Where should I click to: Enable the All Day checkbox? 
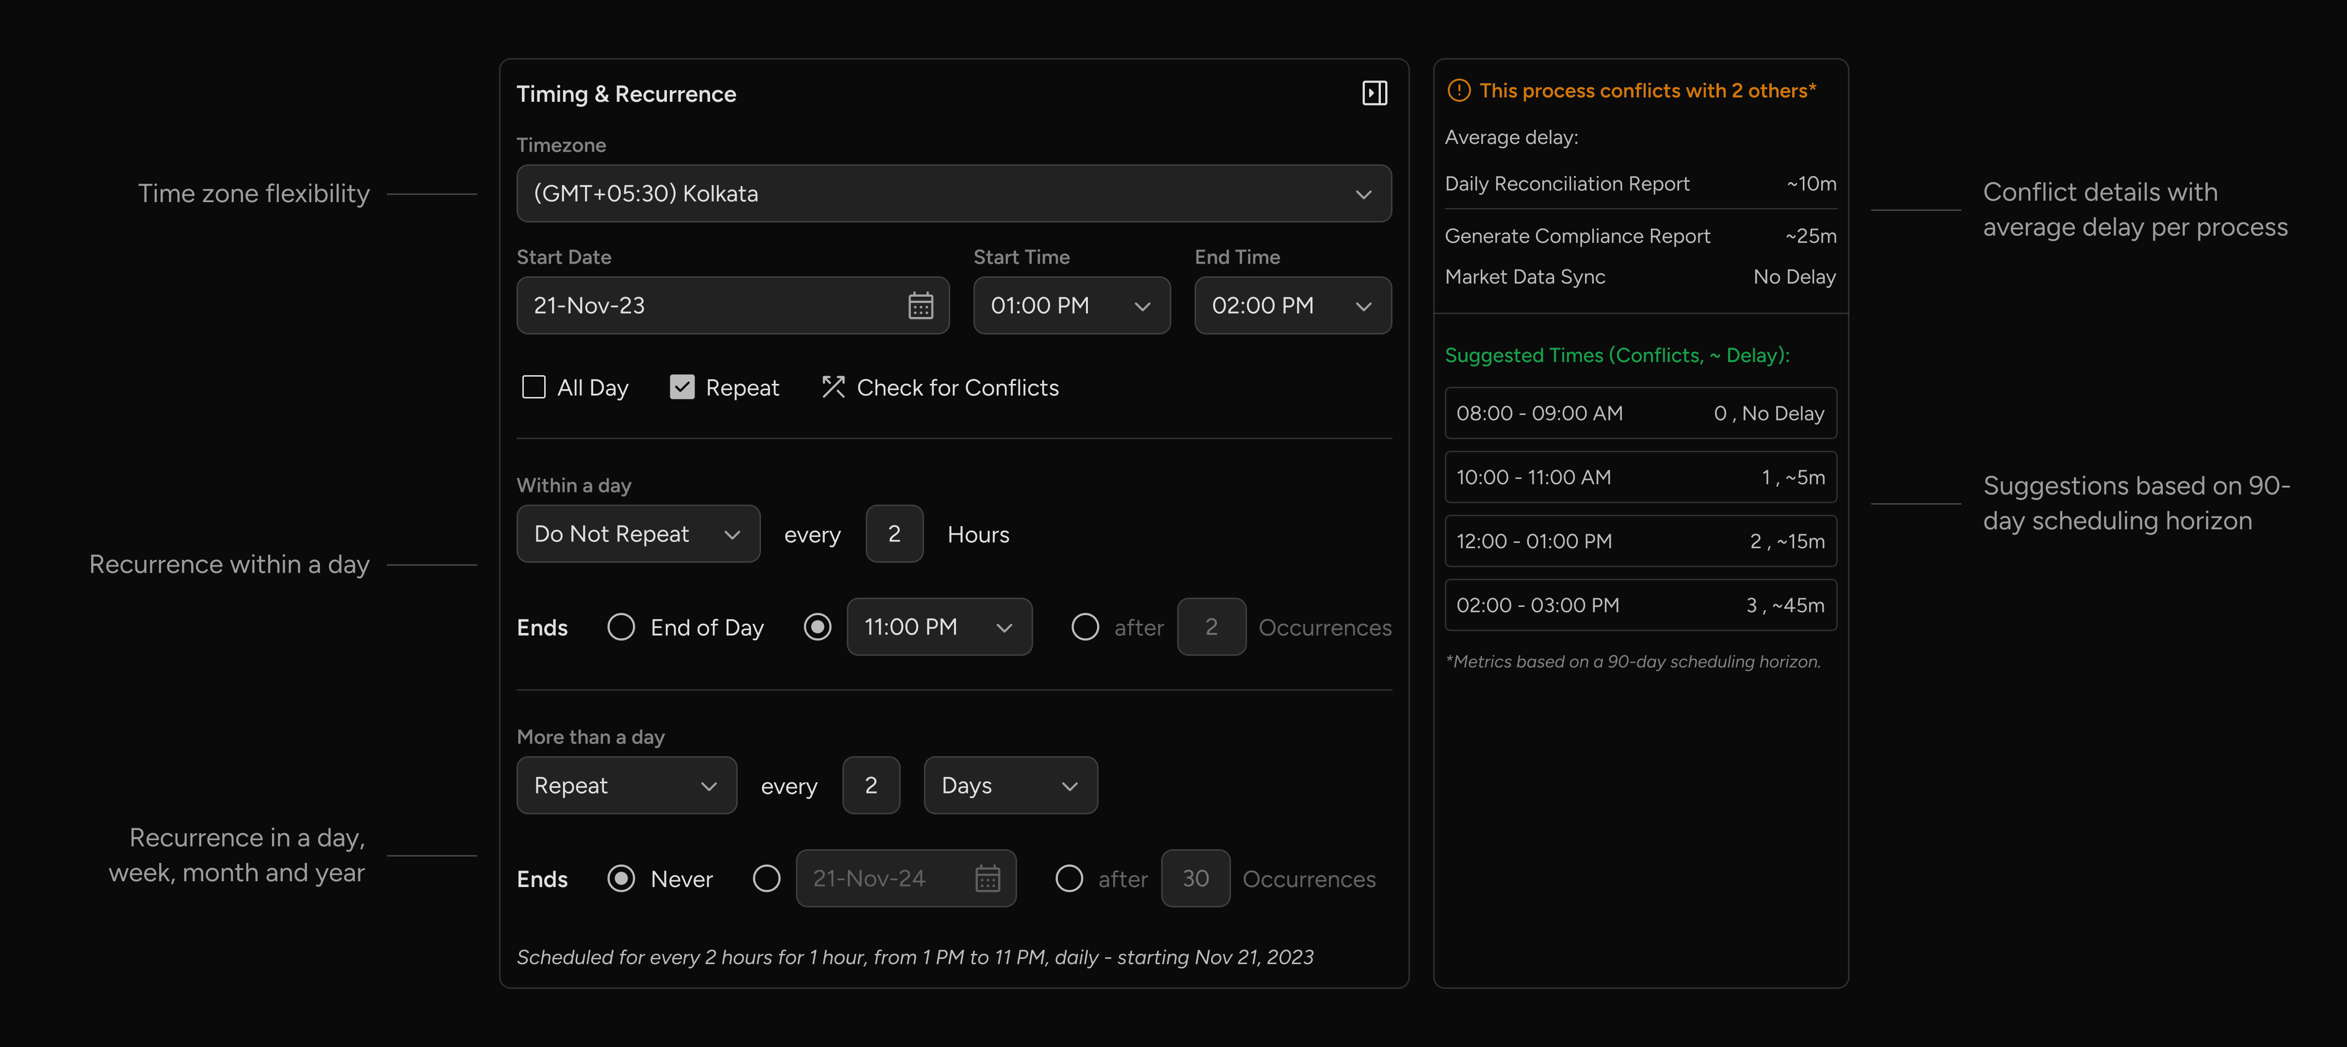pyautogui.click(x=534, y=387)
